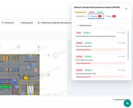
Task: Click the plus icon of Katalog prvků
Action: click(x=20, y=23)
